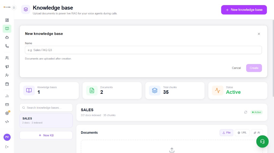Open the dashboard grid icon in sidebar

(x=7, y=20)
